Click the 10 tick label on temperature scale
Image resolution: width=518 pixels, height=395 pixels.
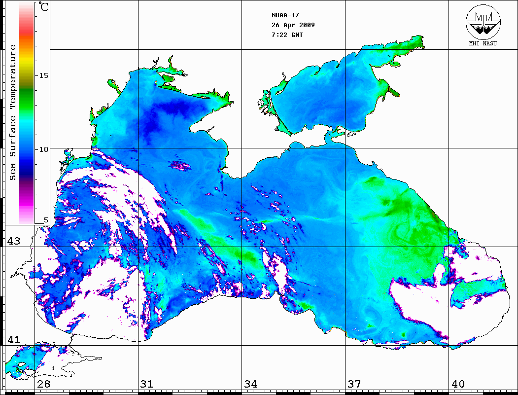coord(43,149)
